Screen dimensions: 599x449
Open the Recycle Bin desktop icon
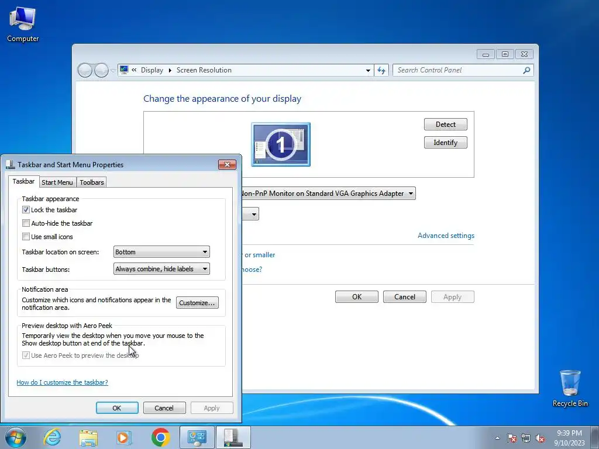coord(570,388)
